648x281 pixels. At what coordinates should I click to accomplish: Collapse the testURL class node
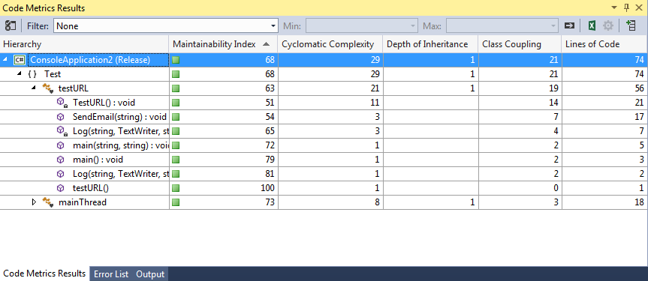click(35, 88)
